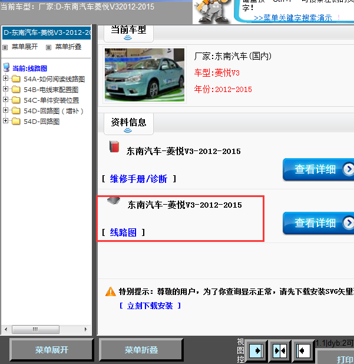Open the 维修手册/诊断 link
Screen dimensions: 354x364
(138, 179)
